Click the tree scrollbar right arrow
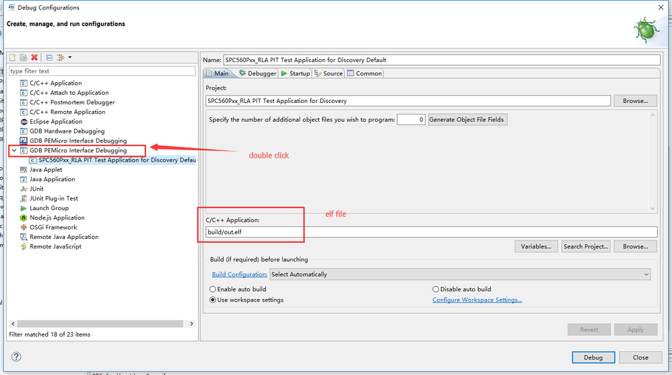This screenshot has height=375, width=672. 192,324
